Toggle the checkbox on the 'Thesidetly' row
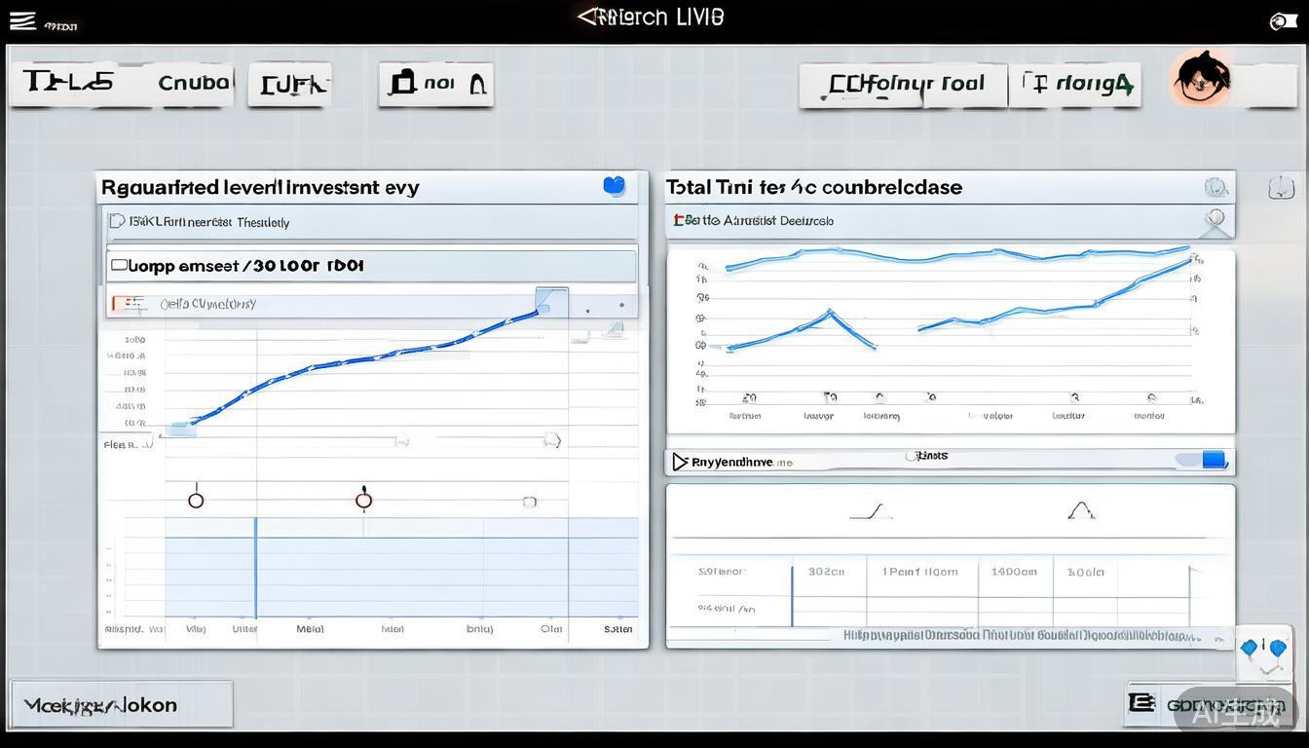The image size is (1309, 748). coord(117,221)
